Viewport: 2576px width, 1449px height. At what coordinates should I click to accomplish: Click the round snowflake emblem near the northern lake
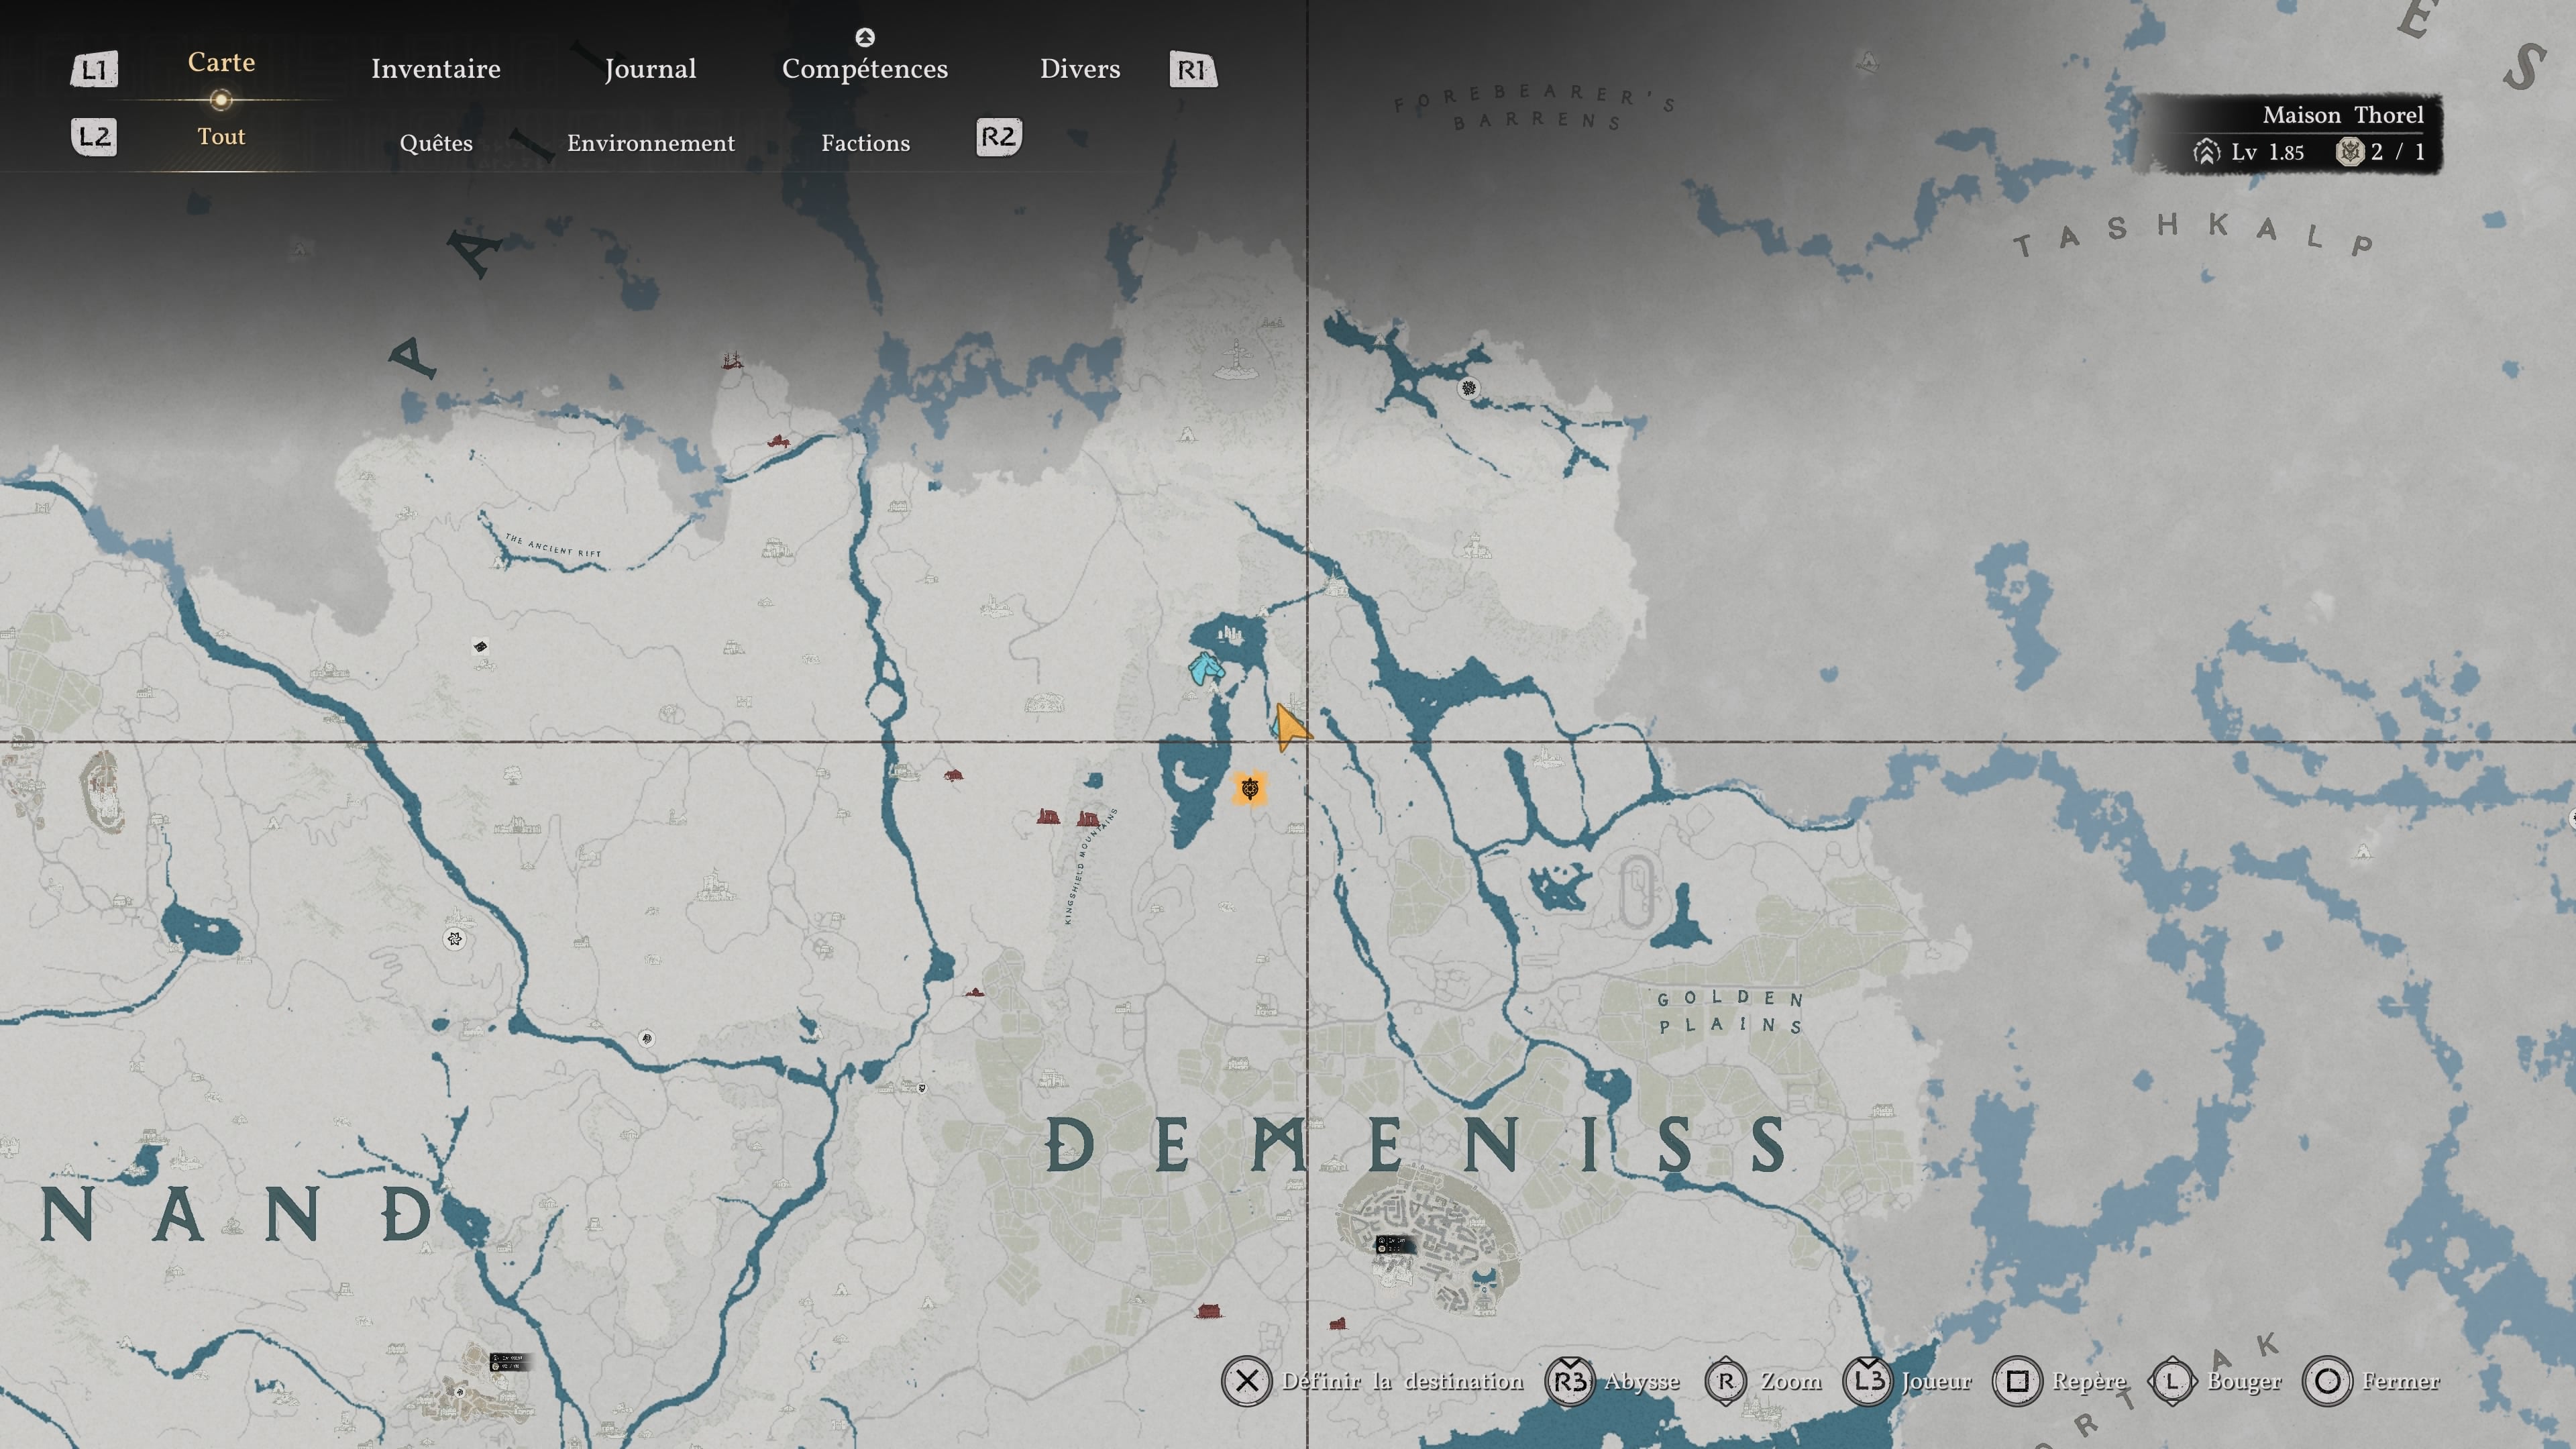1468,388
